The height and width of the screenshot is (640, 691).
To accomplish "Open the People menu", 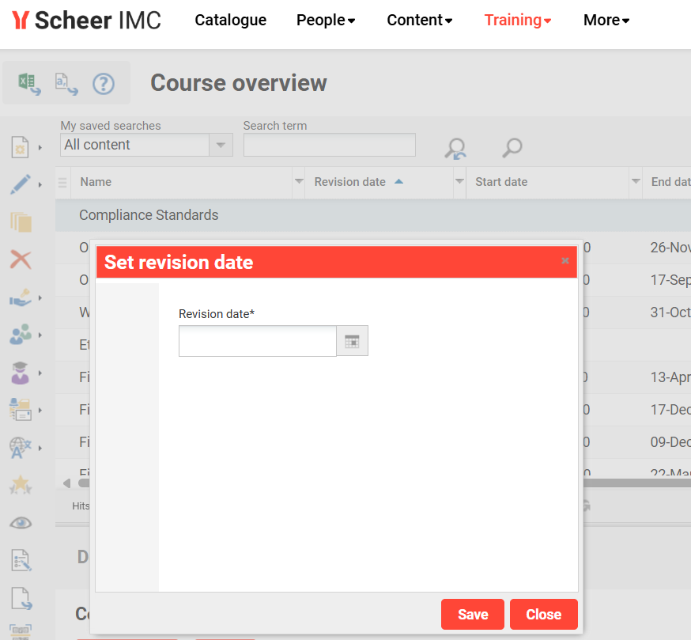I will click(326, 21).
